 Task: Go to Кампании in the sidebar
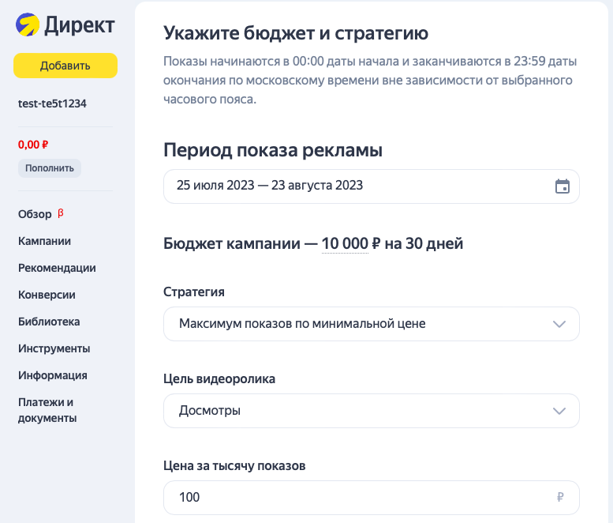44,241
